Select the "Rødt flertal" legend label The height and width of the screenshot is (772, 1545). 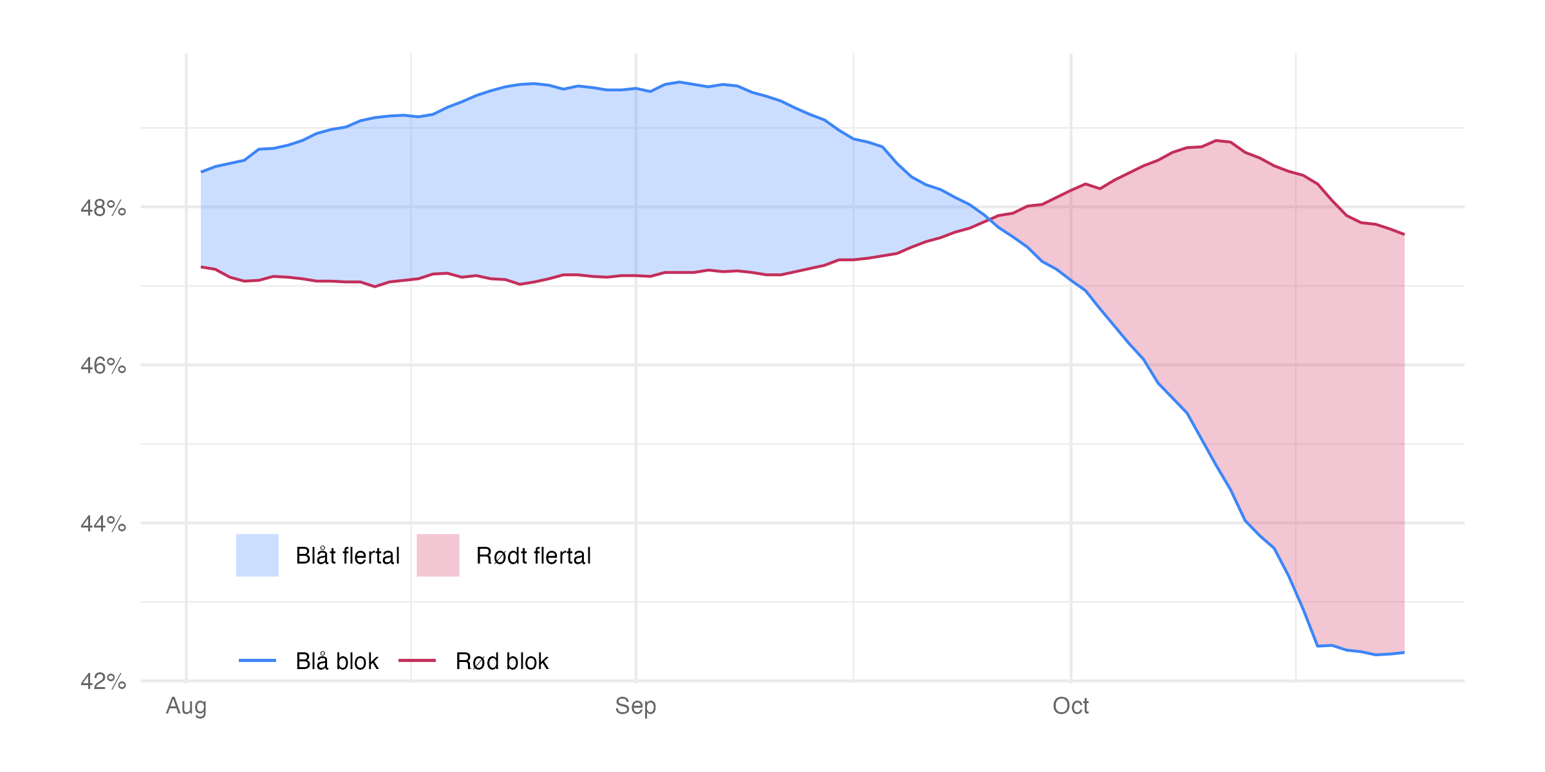(533, 556)
